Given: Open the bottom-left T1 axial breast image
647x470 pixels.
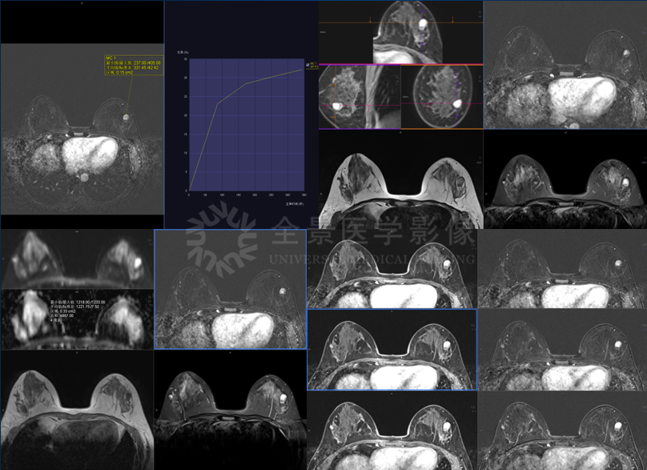Looking at the screenshot, I should 77,410.
